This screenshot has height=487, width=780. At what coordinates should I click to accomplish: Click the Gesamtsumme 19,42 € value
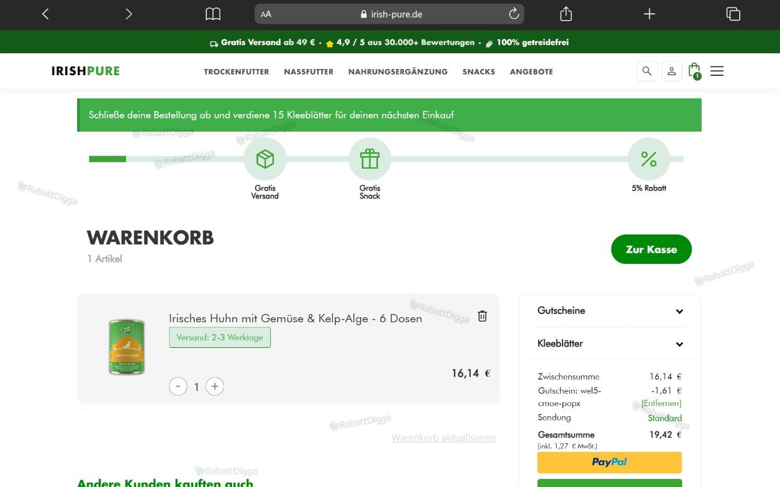click(x=665, y=434)
